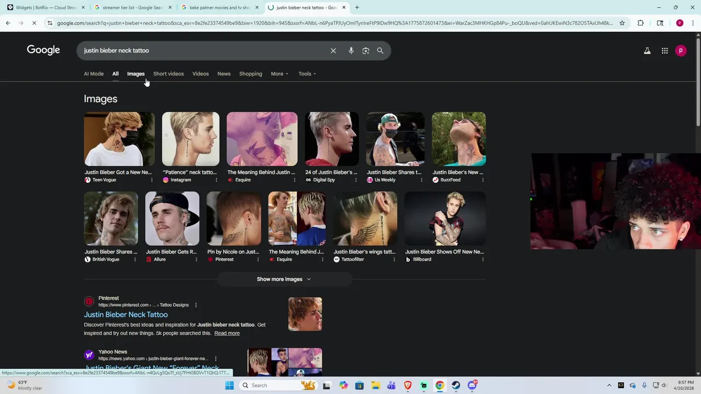The width and height of the screenshot is (701, 394).
Task: Click the magnifying glass search button
Action: point(380,50)
